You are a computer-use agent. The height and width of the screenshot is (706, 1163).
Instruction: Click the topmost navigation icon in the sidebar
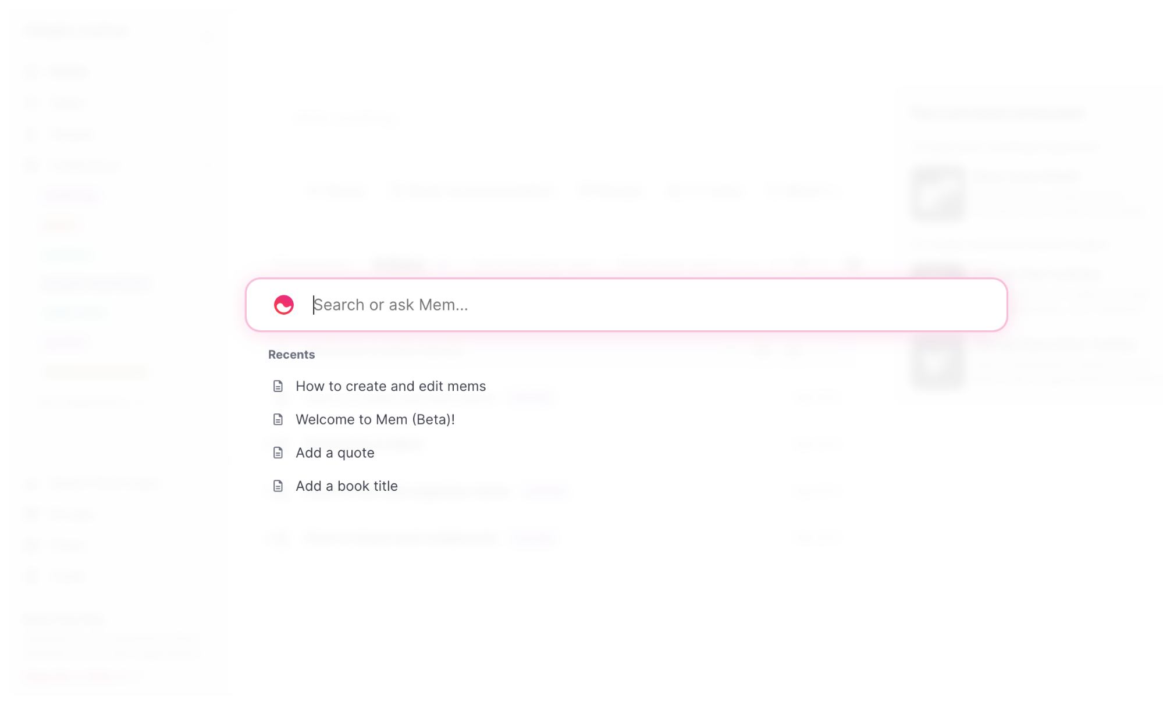32,72
